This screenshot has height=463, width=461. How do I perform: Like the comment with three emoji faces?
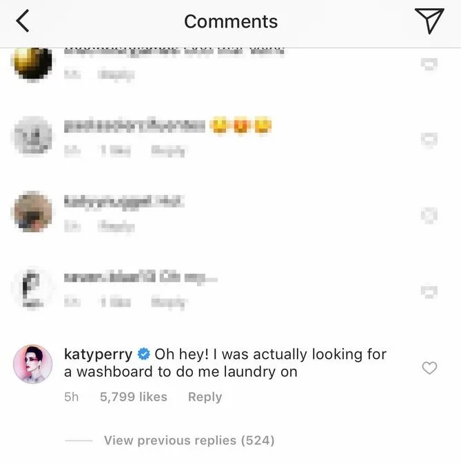[x=429, y=139]
